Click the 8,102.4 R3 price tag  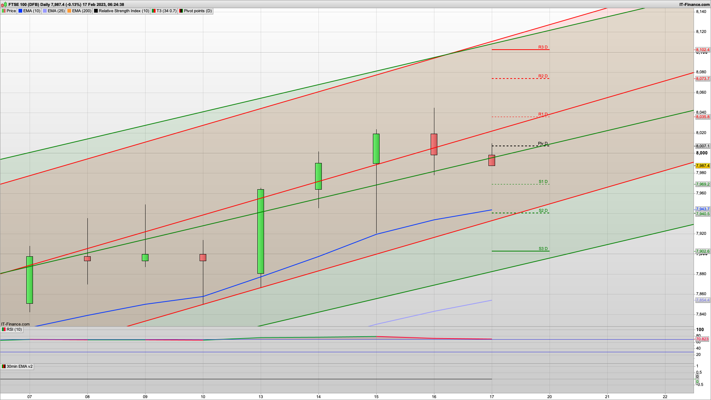[702, 50]
